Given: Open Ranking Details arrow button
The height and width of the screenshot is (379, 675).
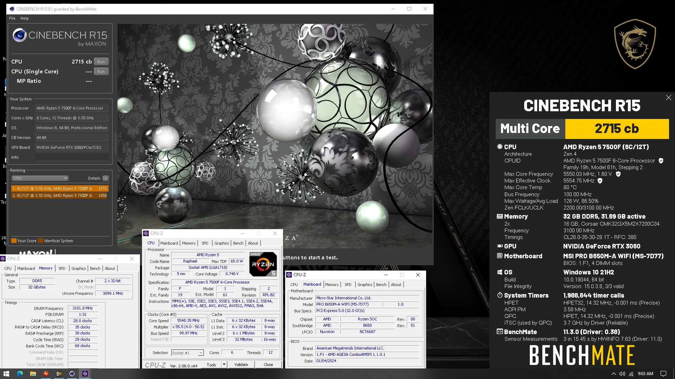Looking at the screenshot, I should [105, 178].
